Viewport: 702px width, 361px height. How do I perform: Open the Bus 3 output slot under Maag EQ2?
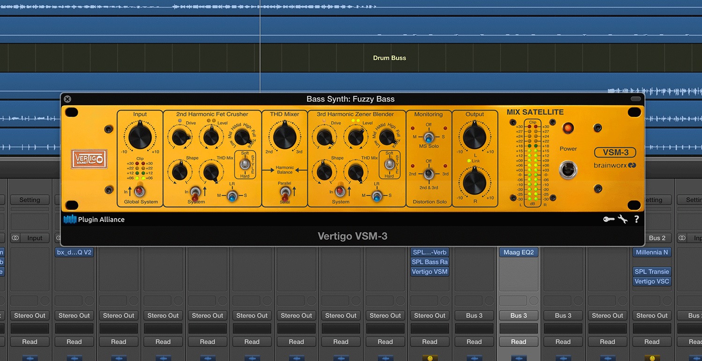pos(519,315)
